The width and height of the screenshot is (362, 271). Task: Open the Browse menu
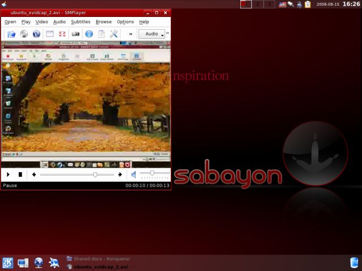[104, 22]
